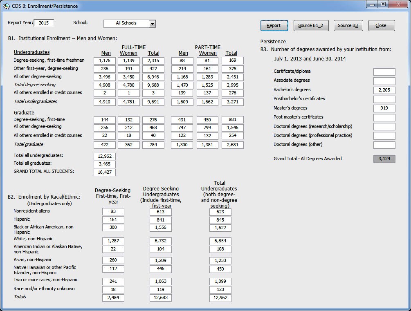Select the empty Associate degrees field

[384, 81]
